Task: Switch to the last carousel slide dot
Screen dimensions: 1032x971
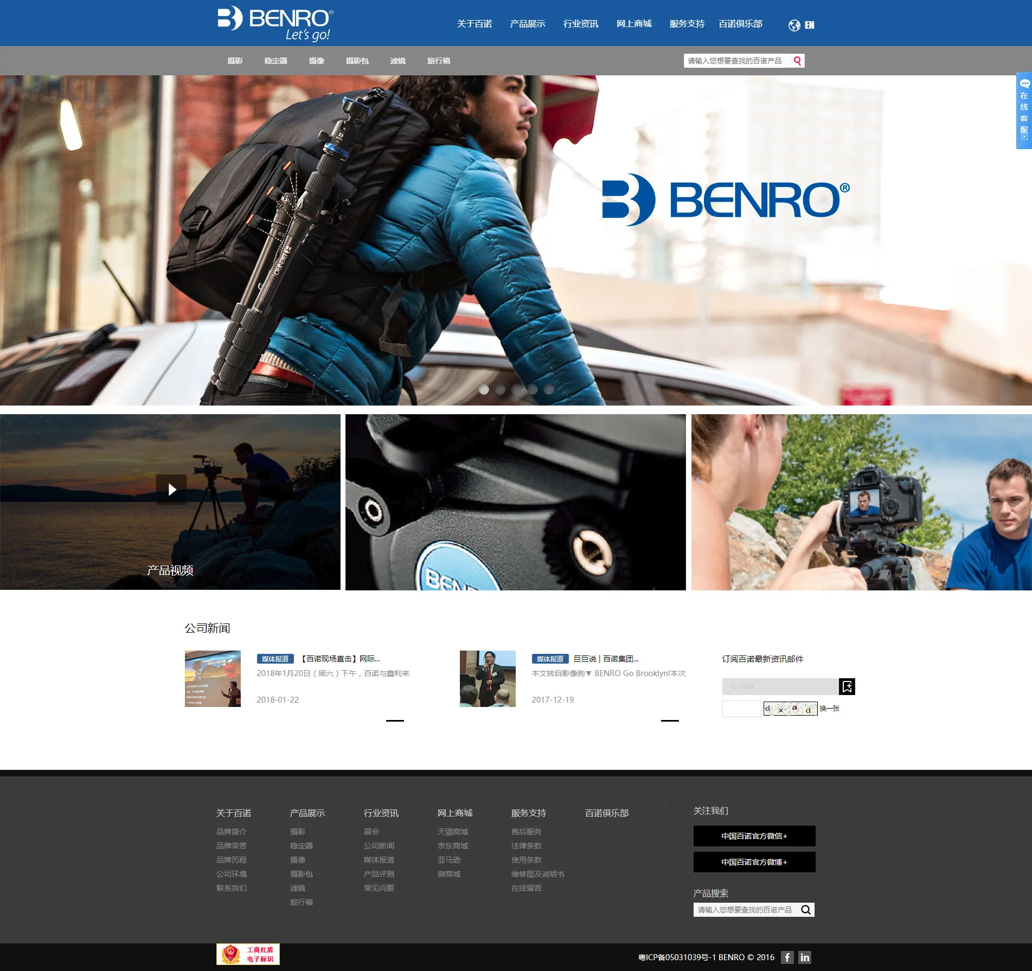Action: point(549,389)
